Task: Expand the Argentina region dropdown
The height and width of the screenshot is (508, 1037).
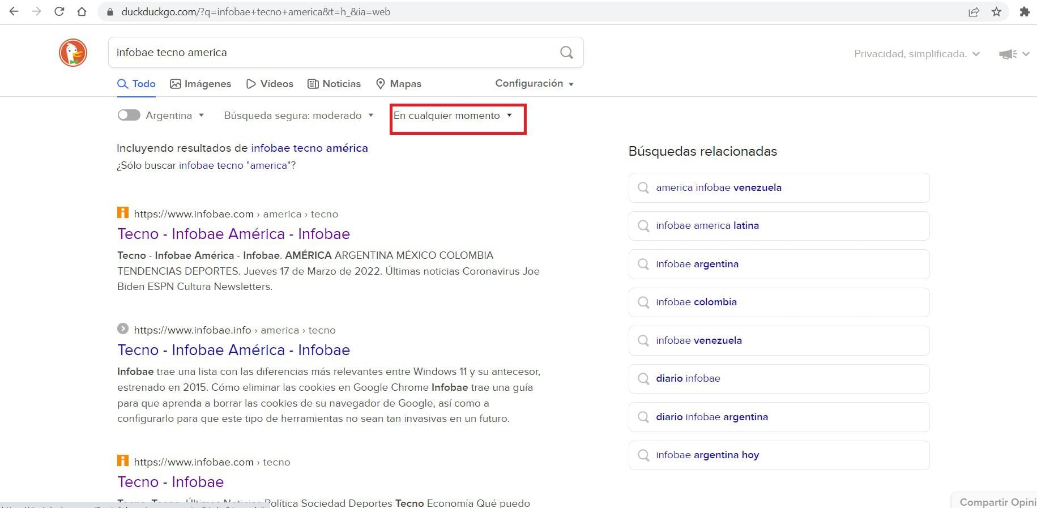Action: click(x=175, y=116)
